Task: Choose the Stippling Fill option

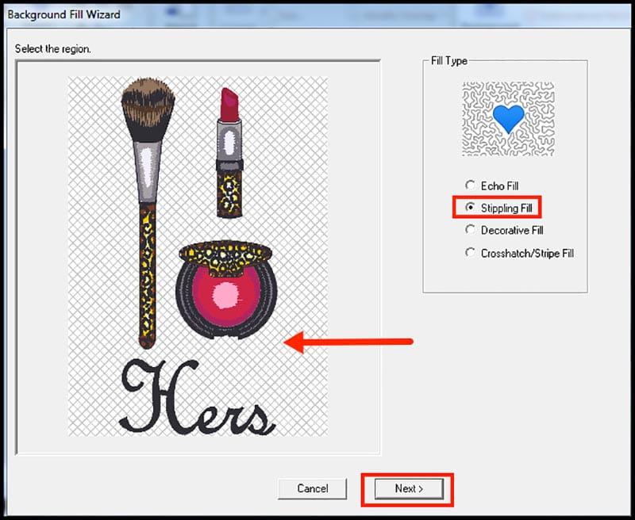Action: point(471,208)
